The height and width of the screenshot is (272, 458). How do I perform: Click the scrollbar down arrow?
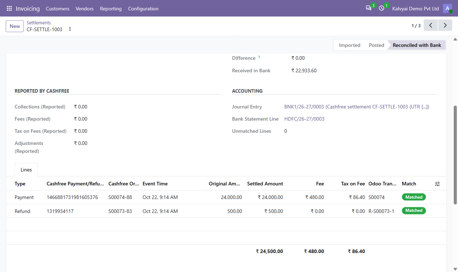coord(455,269)
